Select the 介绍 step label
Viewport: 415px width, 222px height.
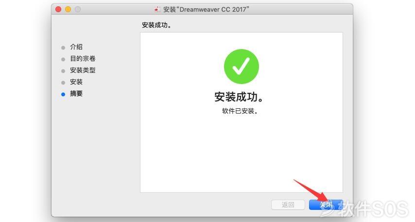point(76,47)
